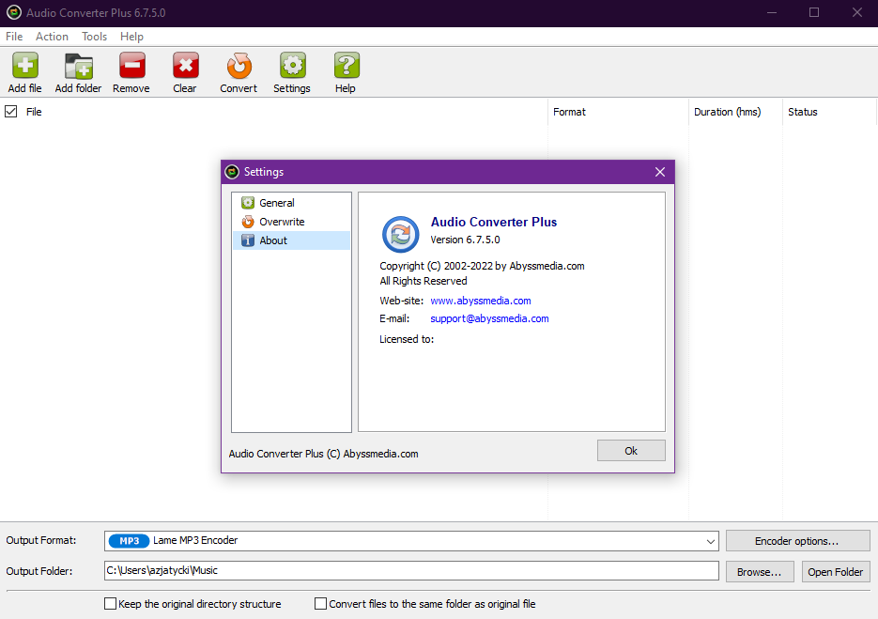878x619 pixels.
Task: Enable Keep the original directory structure
Action: (110, 603)
